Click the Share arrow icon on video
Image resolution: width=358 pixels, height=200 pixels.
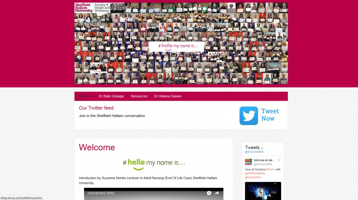[217, 193]
